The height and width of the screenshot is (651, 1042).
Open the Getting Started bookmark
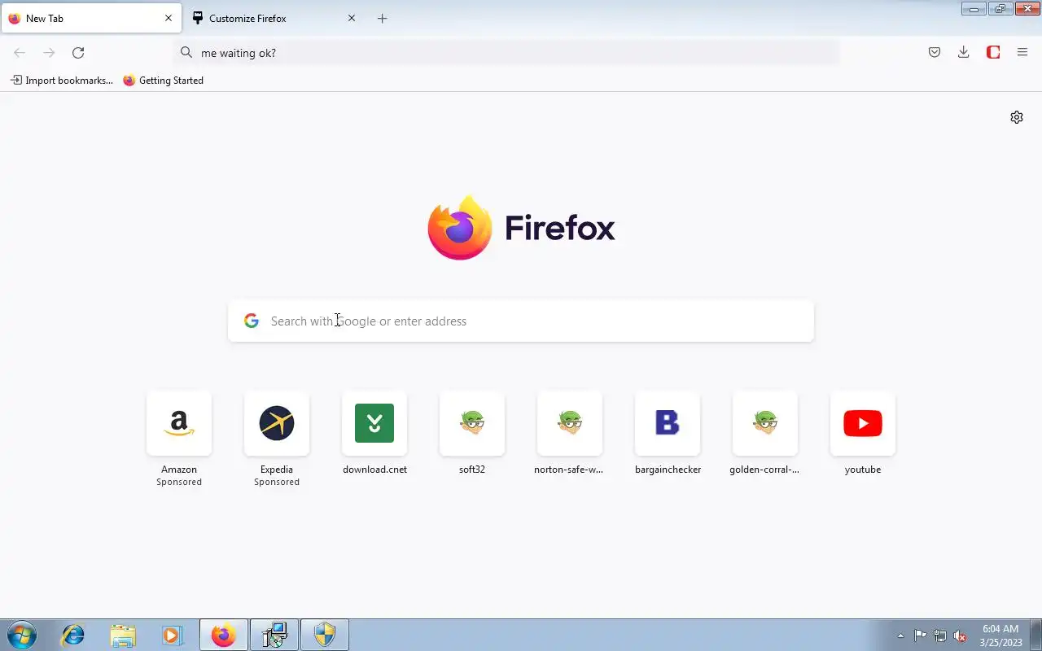pos(164,81)
